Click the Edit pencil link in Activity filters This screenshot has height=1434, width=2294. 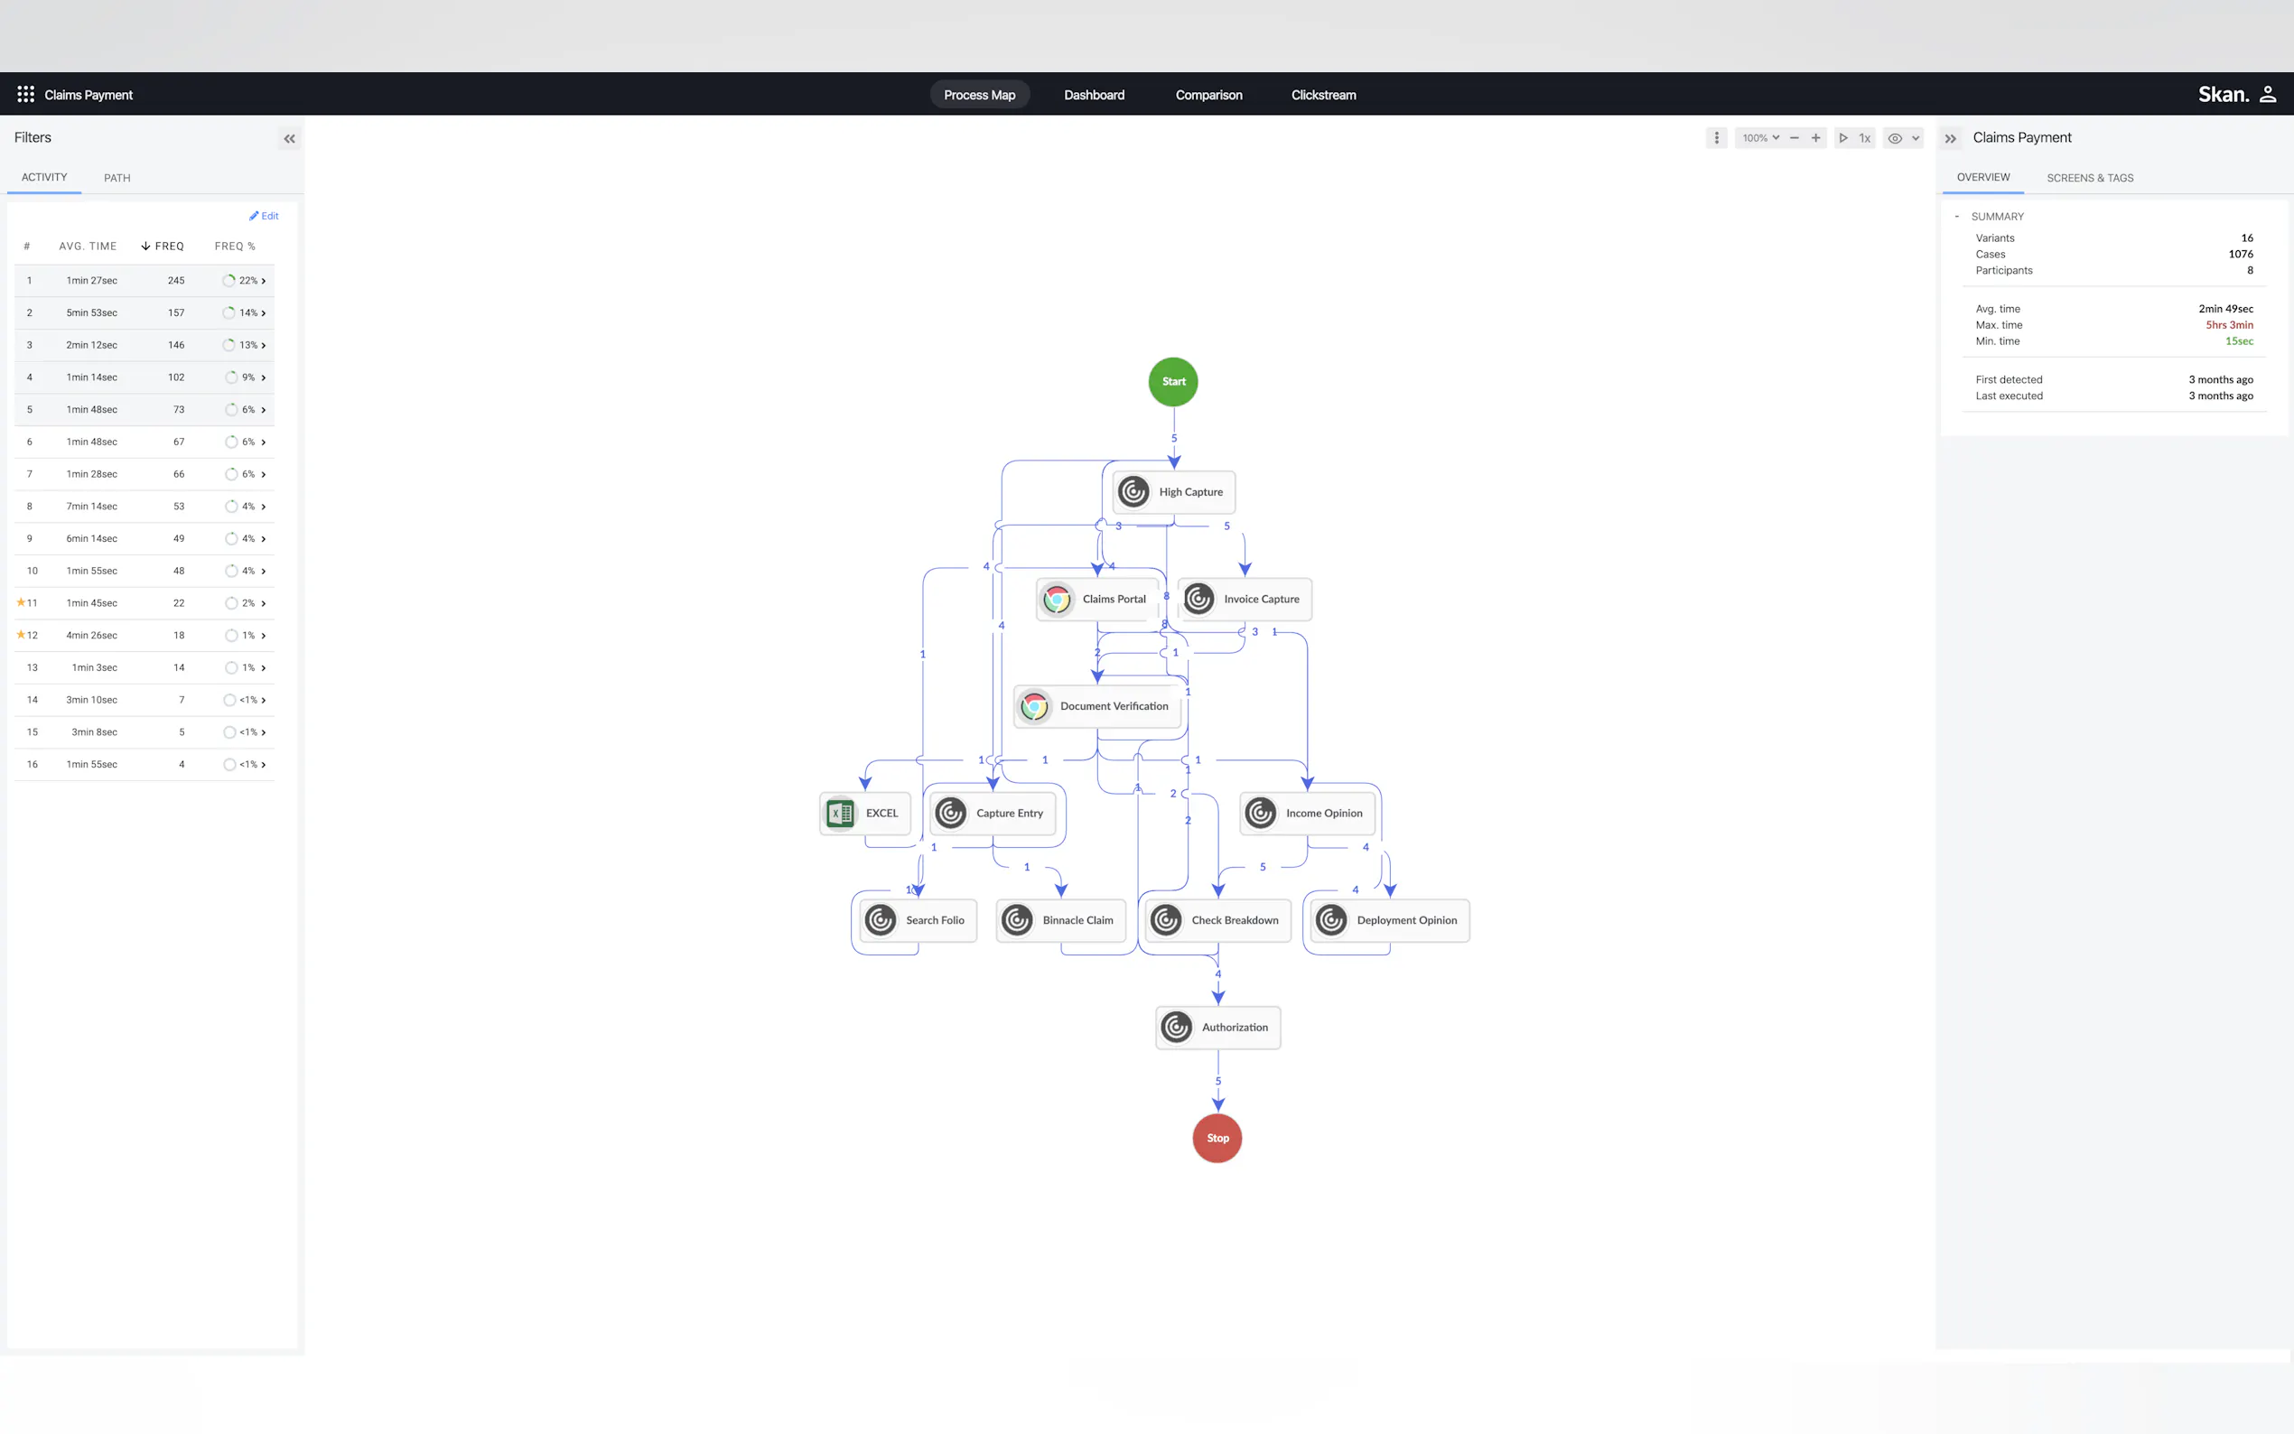pos(264,216)
